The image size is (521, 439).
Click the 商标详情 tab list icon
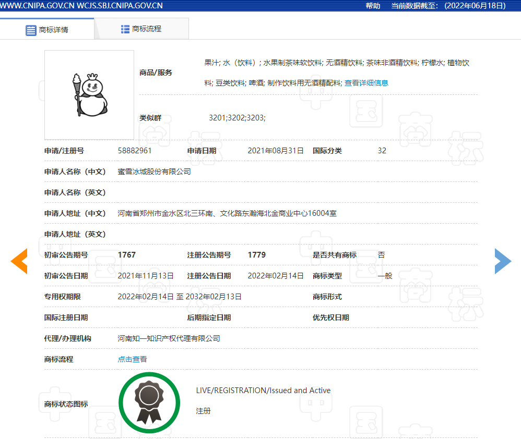[31, 30]
